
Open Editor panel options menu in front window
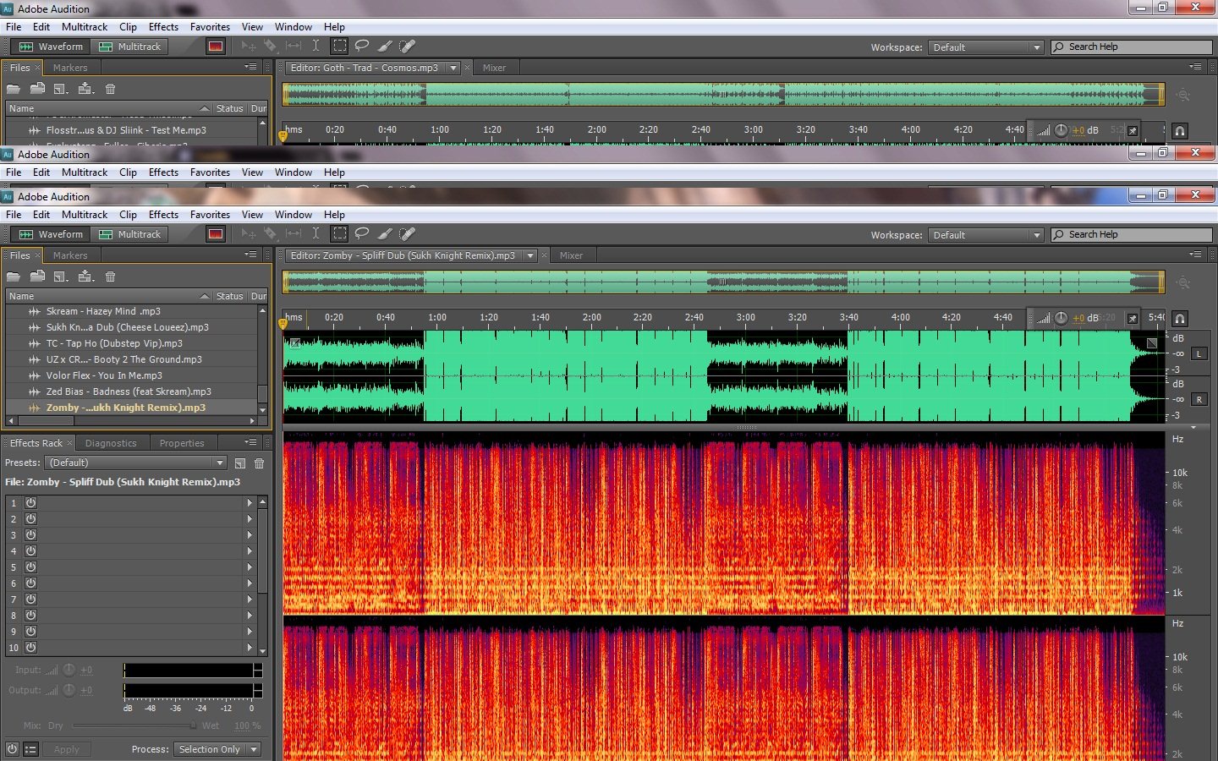click(1195, 255)
